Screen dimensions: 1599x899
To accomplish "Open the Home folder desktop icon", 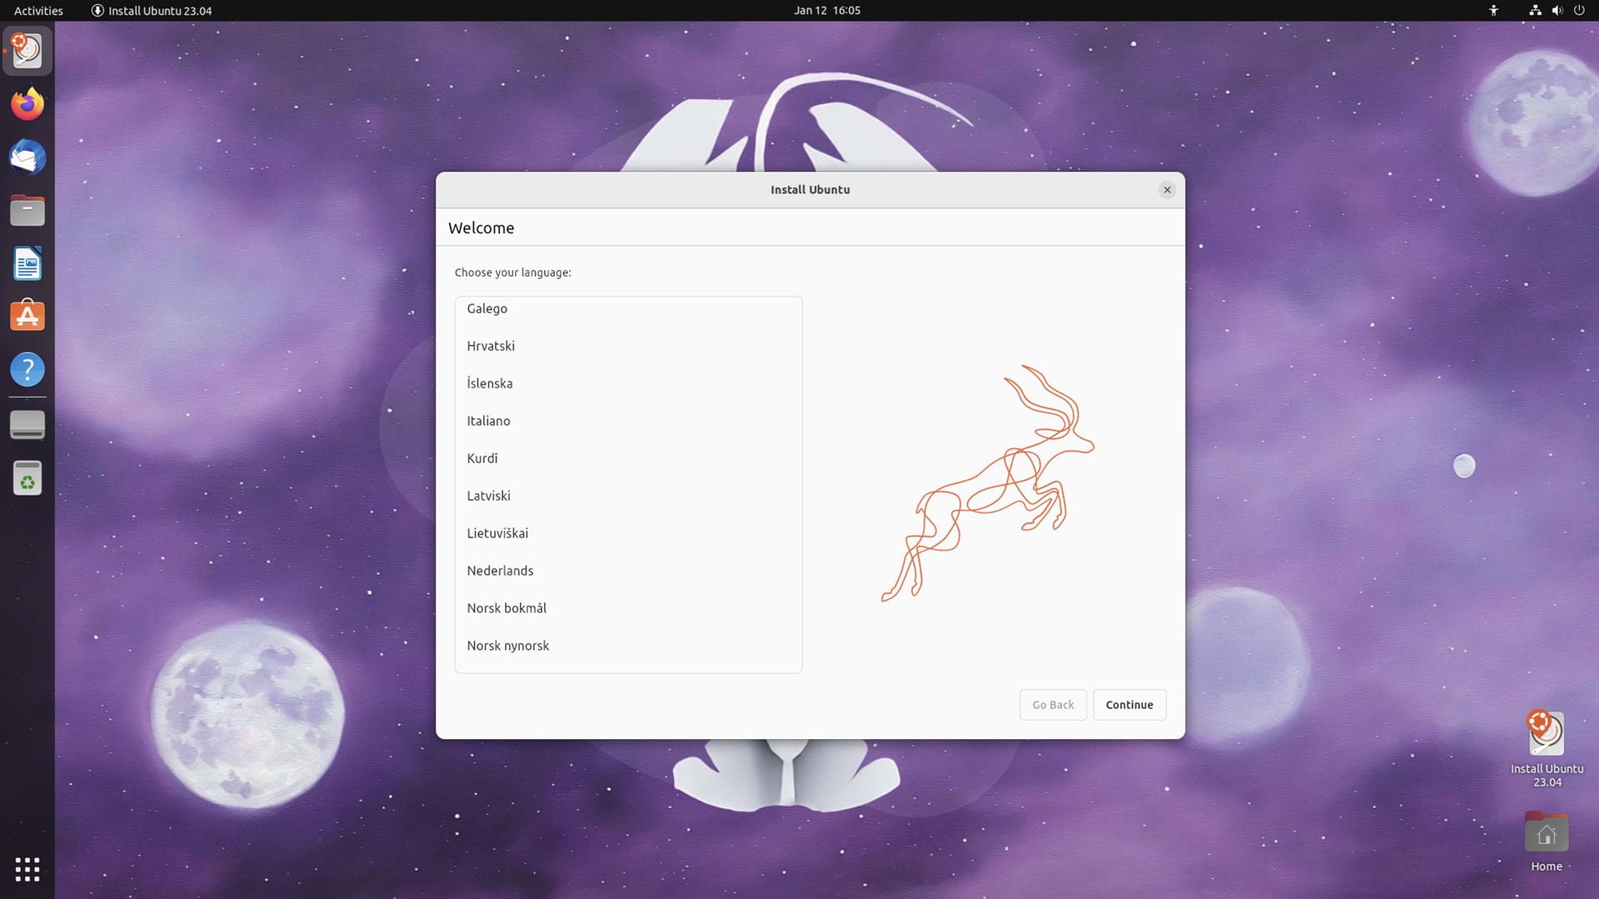I will pos(1547,842).
